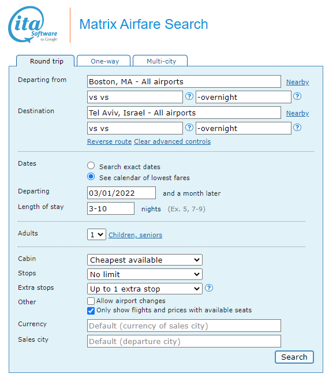329x381 pixels.
Task: Expand the Extra stops dropdown
Action: [x=144, y=289]
